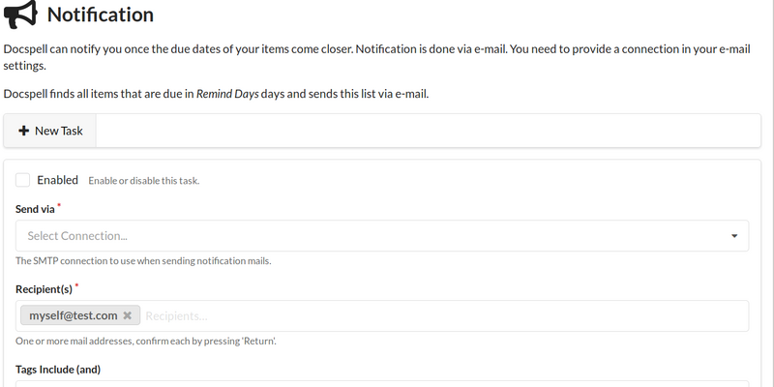
Task: Click the megaphone icon beside Notification
Action: coord(21,15)
